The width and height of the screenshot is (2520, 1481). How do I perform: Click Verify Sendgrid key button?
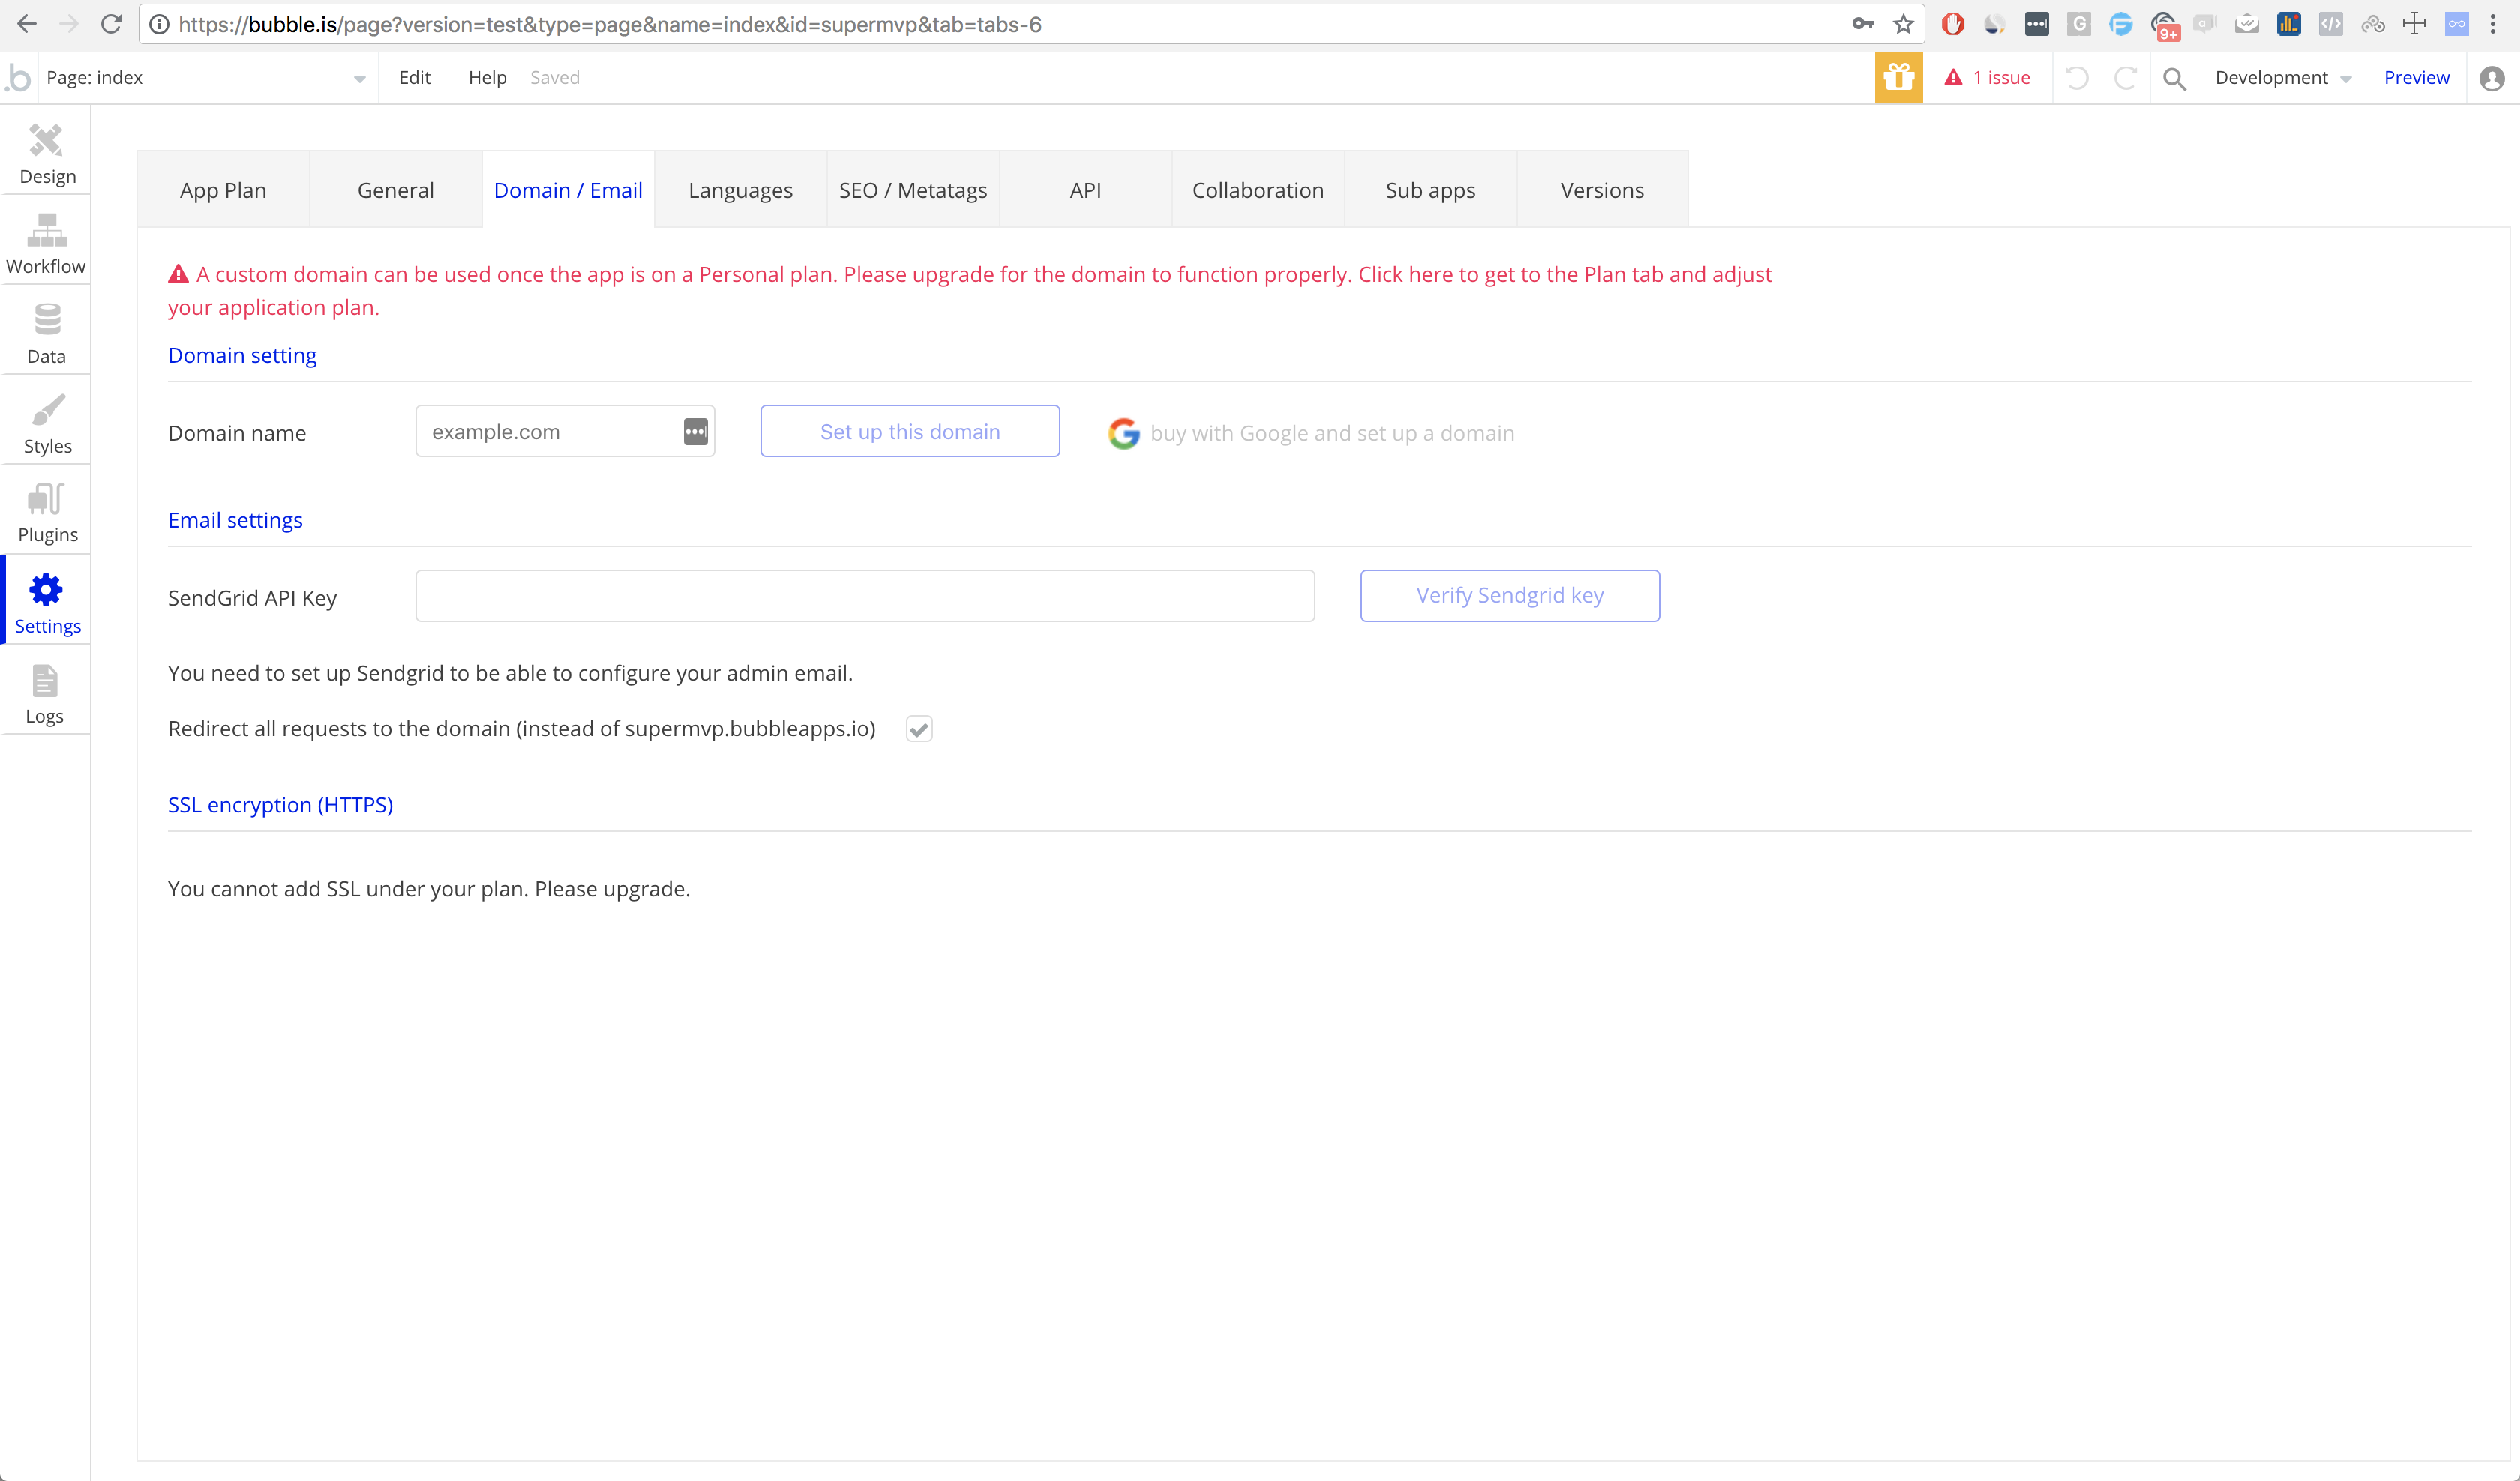pyautogui.click(x=1509, y=596)
